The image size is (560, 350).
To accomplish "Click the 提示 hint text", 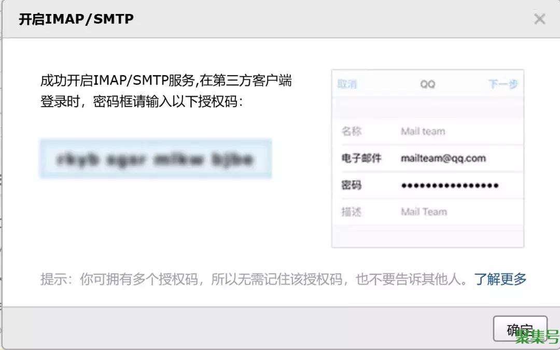I will point(254,279).
